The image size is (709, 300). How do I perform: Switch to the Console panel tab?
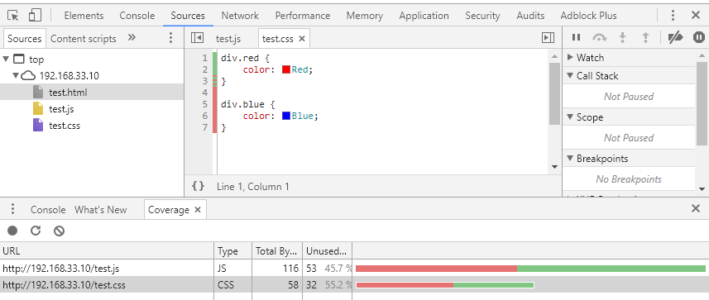(x=137, y=16)
